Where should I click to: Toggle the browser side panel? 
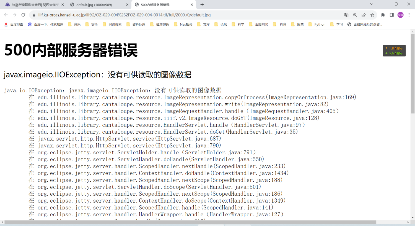[391, 15]
